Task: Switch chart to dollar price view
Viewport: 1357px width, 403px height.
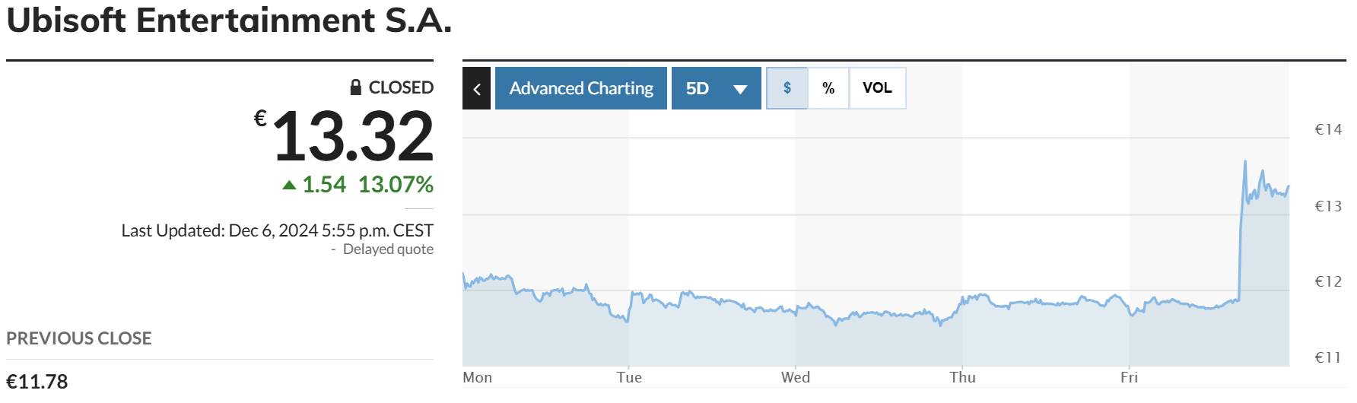Action: coord(787,88)
